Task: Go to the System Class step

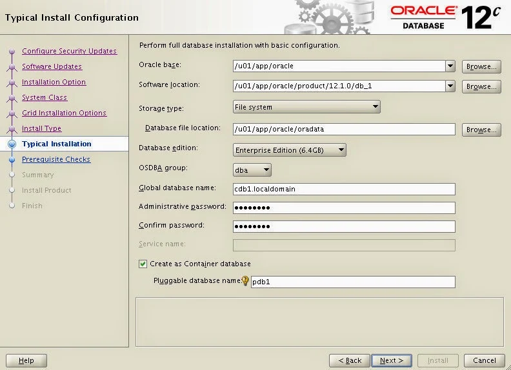Action: point(45,97)
